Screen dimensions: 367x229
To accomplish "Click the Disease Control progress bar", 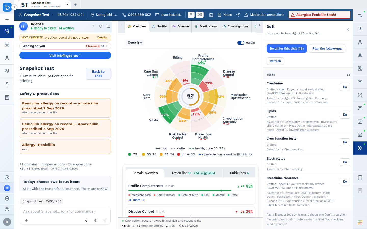I will click(x=190, y=216).
